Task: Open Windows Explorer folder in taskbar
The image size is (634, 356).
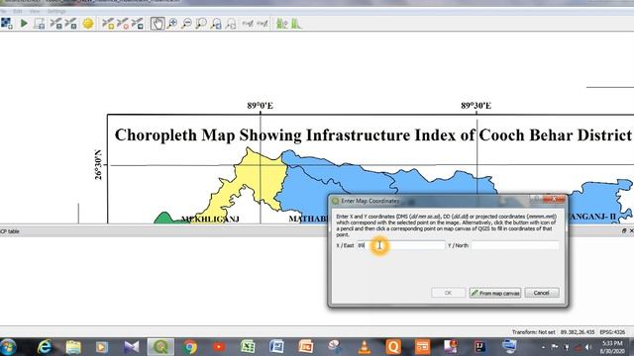Action: tap(73, 347)
